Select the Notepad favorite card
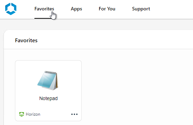The width and height of the screenshot is (193, 125). (x=48, y=91)
